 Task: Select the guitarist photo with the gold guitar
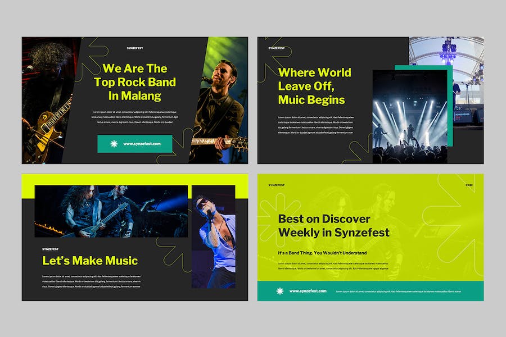pyautogui.click(x=48, y=101)
